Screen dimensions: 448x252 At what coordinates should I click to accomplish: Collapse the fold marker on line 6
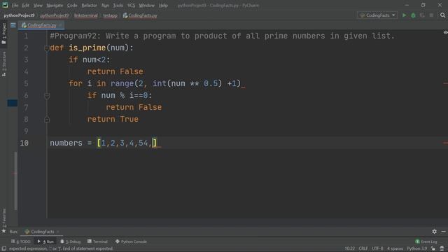(47, 96)
